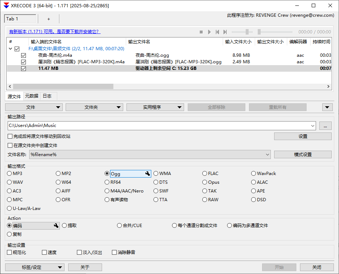This screenshot has width=339, height=274.
Task: Collapse the F:\桌面文件\音频文件 group
Action: [9, 48]
